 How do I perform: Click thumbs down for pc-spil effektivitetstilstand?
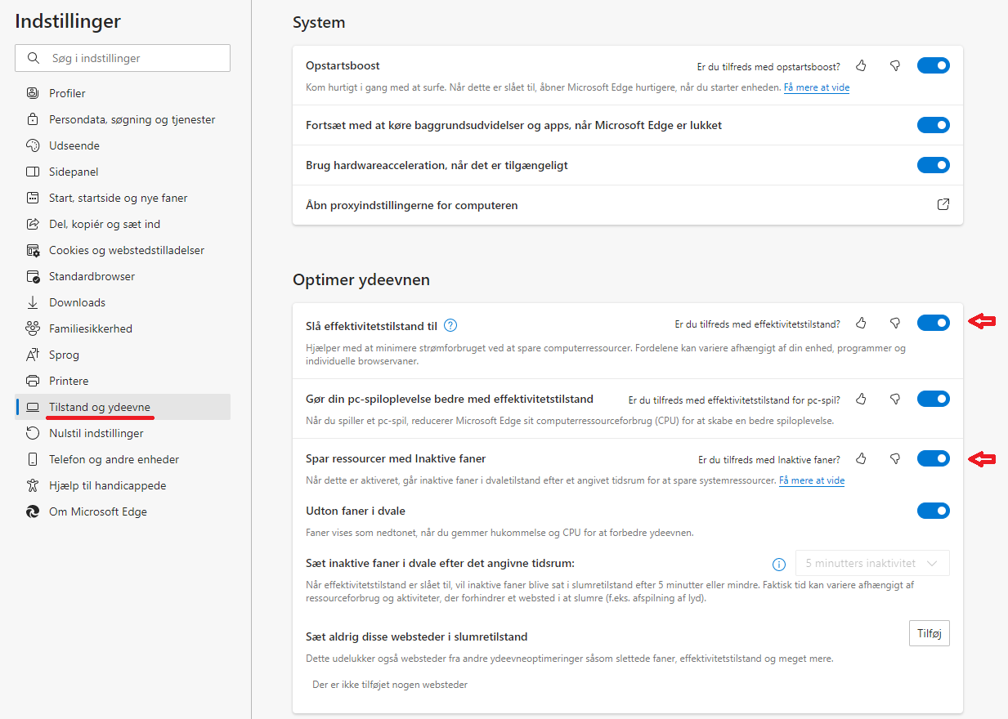click(x=895, y=400)
